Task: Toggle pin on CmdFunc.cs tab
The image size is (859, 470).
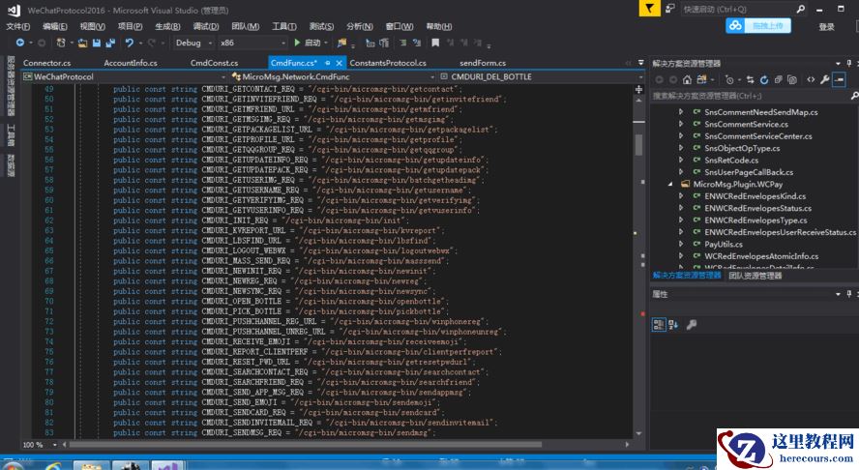Action: point(328,63)
